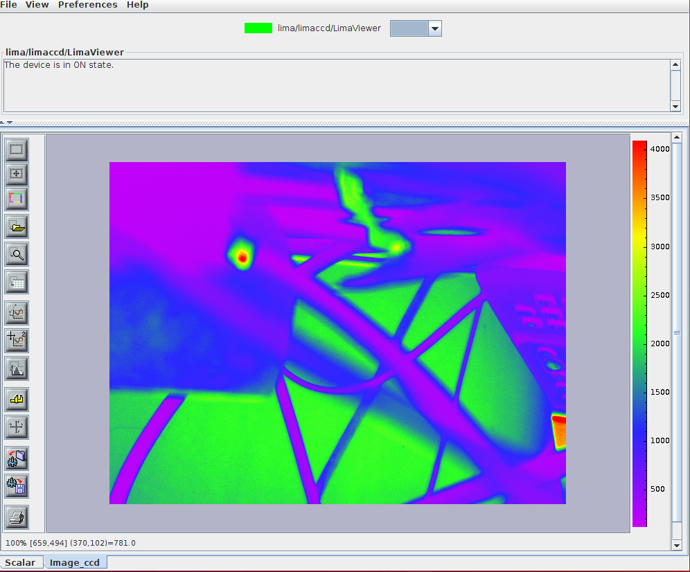This screenshot has width=690, height=572.
Task: Open the histogram tool
Action: (x=17, y=368)
